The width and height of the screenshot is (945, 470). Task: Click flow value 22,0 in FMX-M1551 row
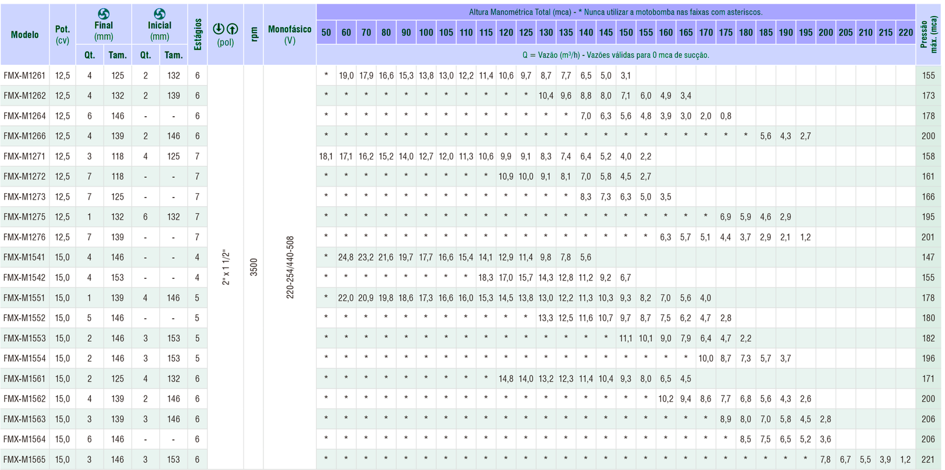click(346, 298)
